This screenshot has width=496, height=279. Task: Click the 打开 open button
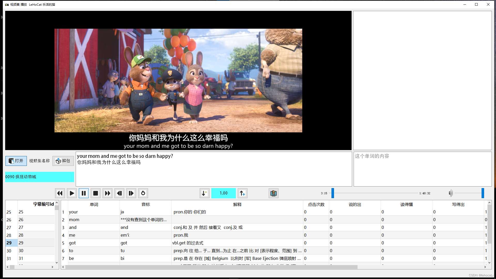click(16, 161)
